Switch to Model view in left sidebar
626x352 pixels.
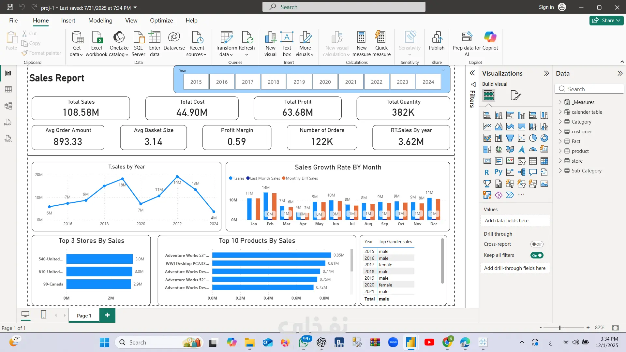(x=8, y=106)
